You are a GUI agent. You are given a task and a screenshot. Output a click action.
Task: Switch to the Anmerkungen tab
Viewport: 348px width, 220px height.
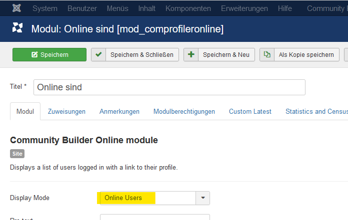pyautogui.click(x=119, y=111)
